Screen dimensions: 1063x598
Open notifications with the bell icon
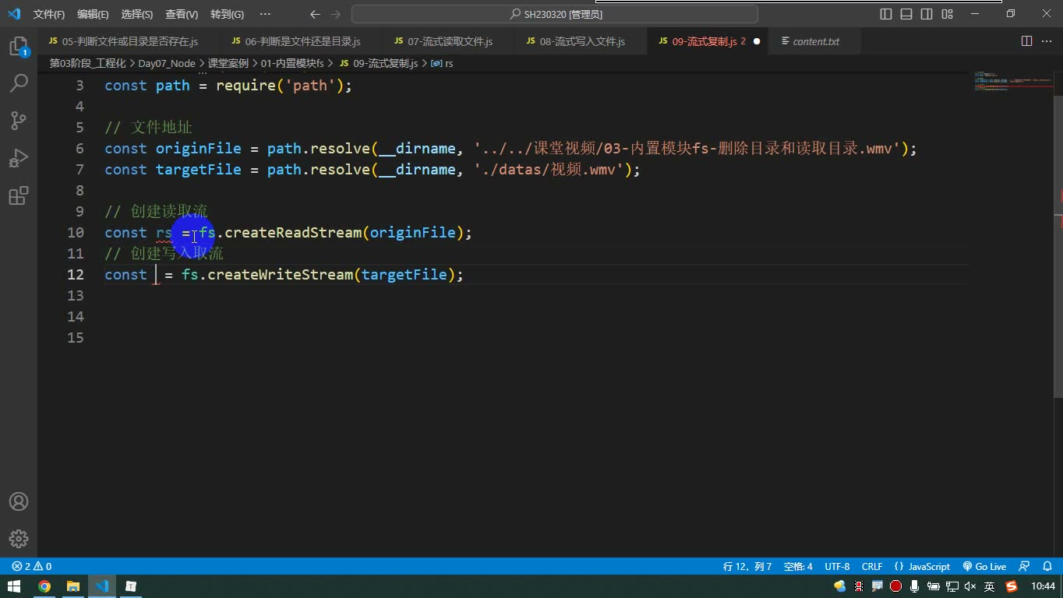pos(1047,566)
